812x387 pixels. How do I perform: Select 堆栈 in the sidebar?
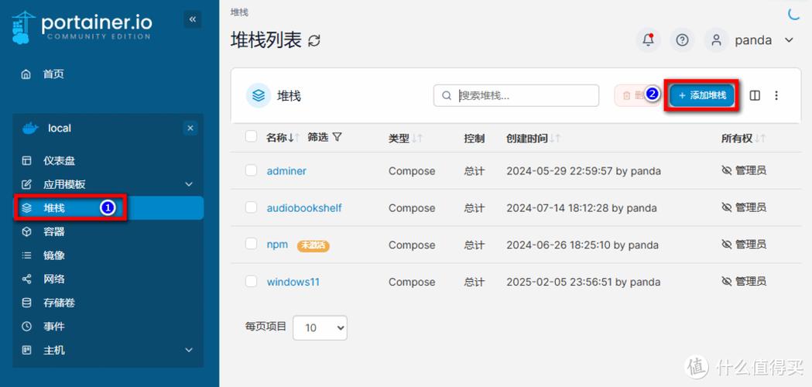108,207
